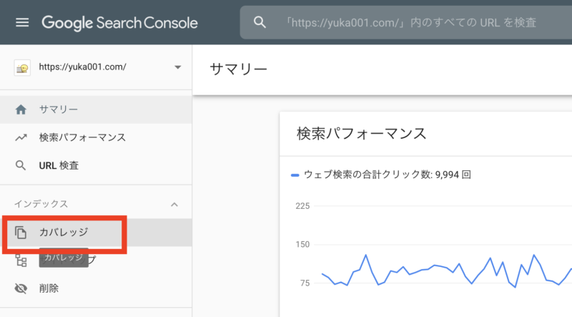Open the 検索パフォーマンス card title
The image size is (572, 317).
362,134
